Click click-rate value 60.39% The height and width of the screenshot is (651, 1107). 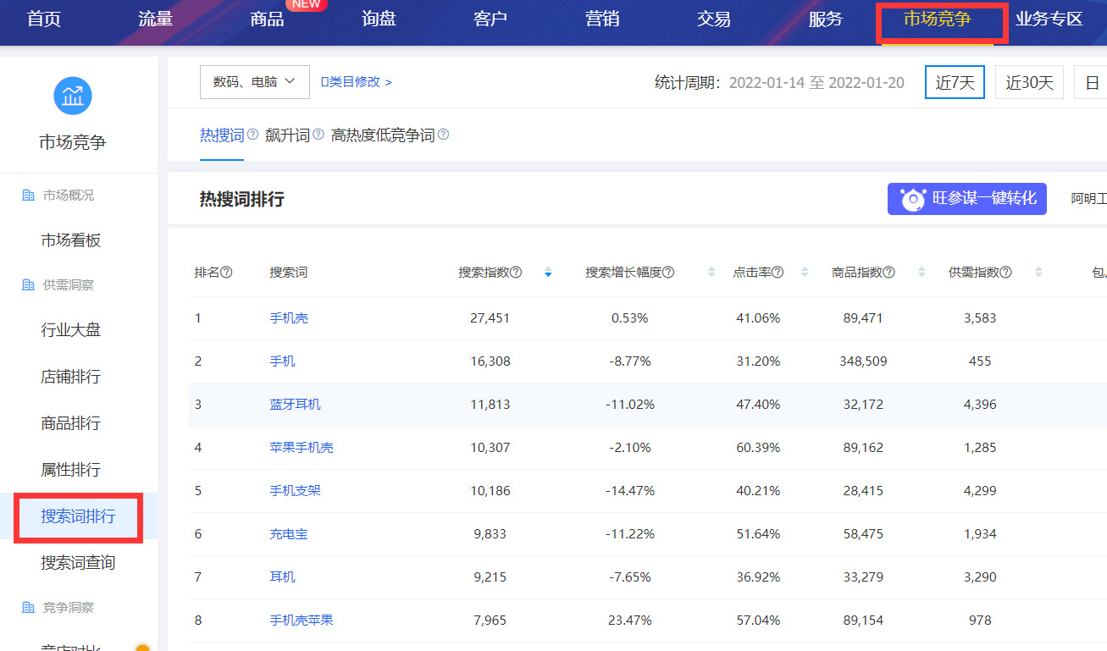[x=758, y=448]
